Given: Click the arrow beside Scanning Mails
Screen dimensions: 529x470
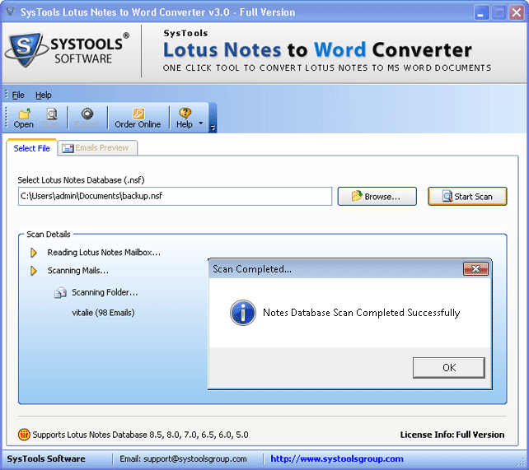Looking at the screenshot, I should (34, 271).
